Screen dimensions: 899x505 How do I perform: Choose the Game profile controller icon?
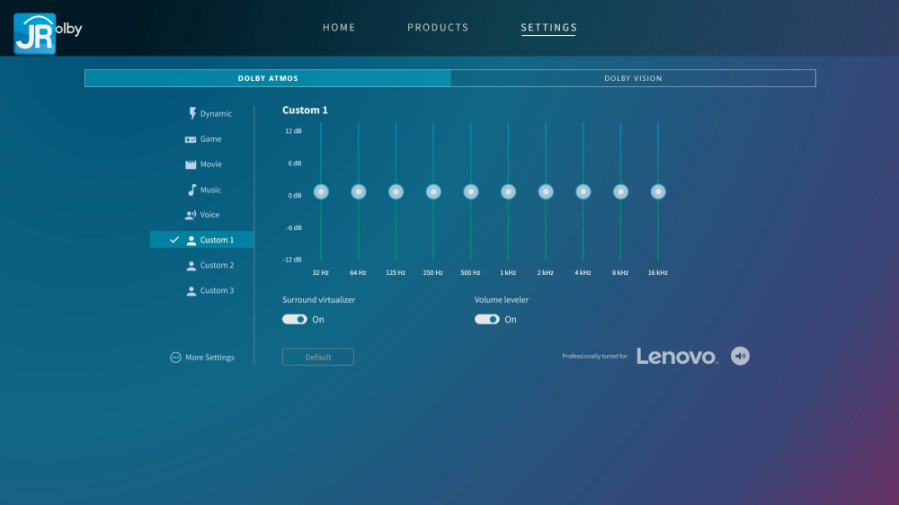point(191,139)
